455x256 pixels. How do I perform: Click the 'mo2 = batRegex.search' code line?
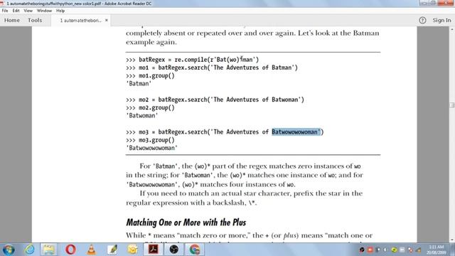click(215, 100)
